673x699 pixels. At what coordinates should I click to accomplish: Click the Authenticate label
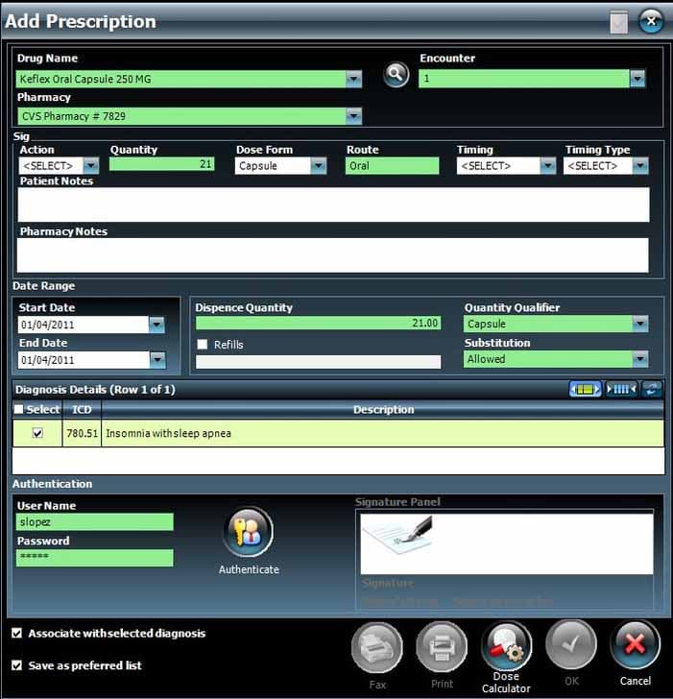point(249,569)
